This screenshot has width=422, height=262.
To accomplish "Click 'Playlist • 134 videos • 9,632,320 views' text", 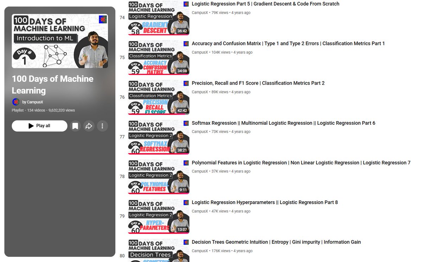I will point(43,110).
